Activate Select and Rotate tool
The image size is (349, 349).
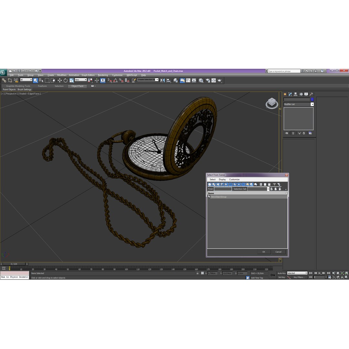(65, 80)
